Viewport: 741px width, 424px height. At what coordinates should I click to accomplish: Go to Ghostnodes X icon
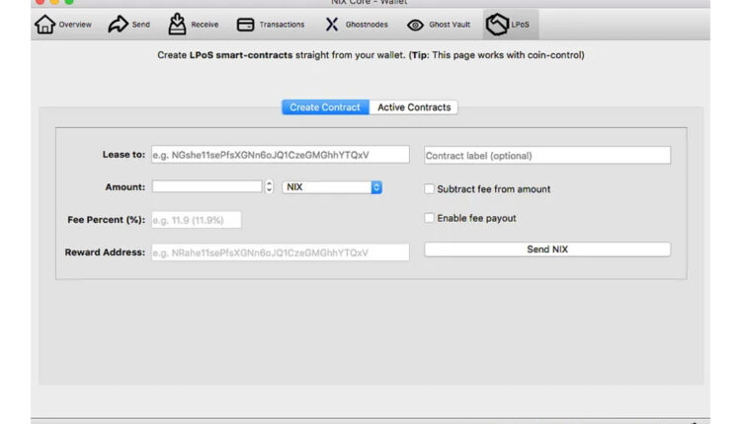pos(332,25)
